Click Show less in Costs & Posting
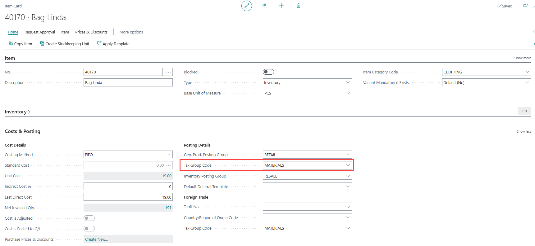The image size is (535, 246). click(x=524, y=131)
